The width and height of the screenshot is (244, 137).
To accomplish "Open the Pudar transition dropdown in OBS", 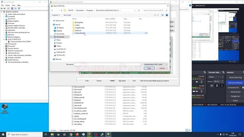I will (x=216, y=77).
